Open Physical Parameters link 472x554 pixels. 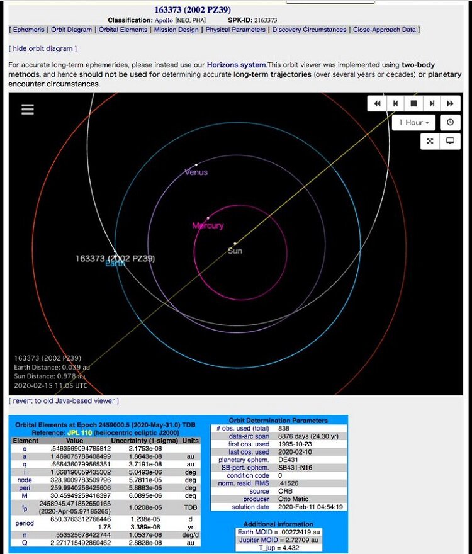click(x=235, y=30)
